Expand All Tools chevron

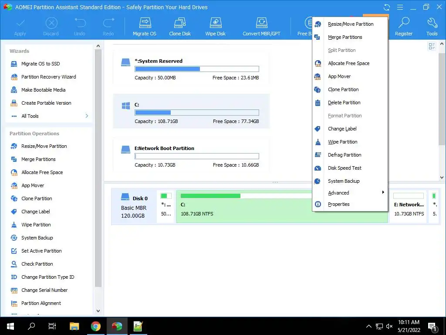tap(87, 116)
